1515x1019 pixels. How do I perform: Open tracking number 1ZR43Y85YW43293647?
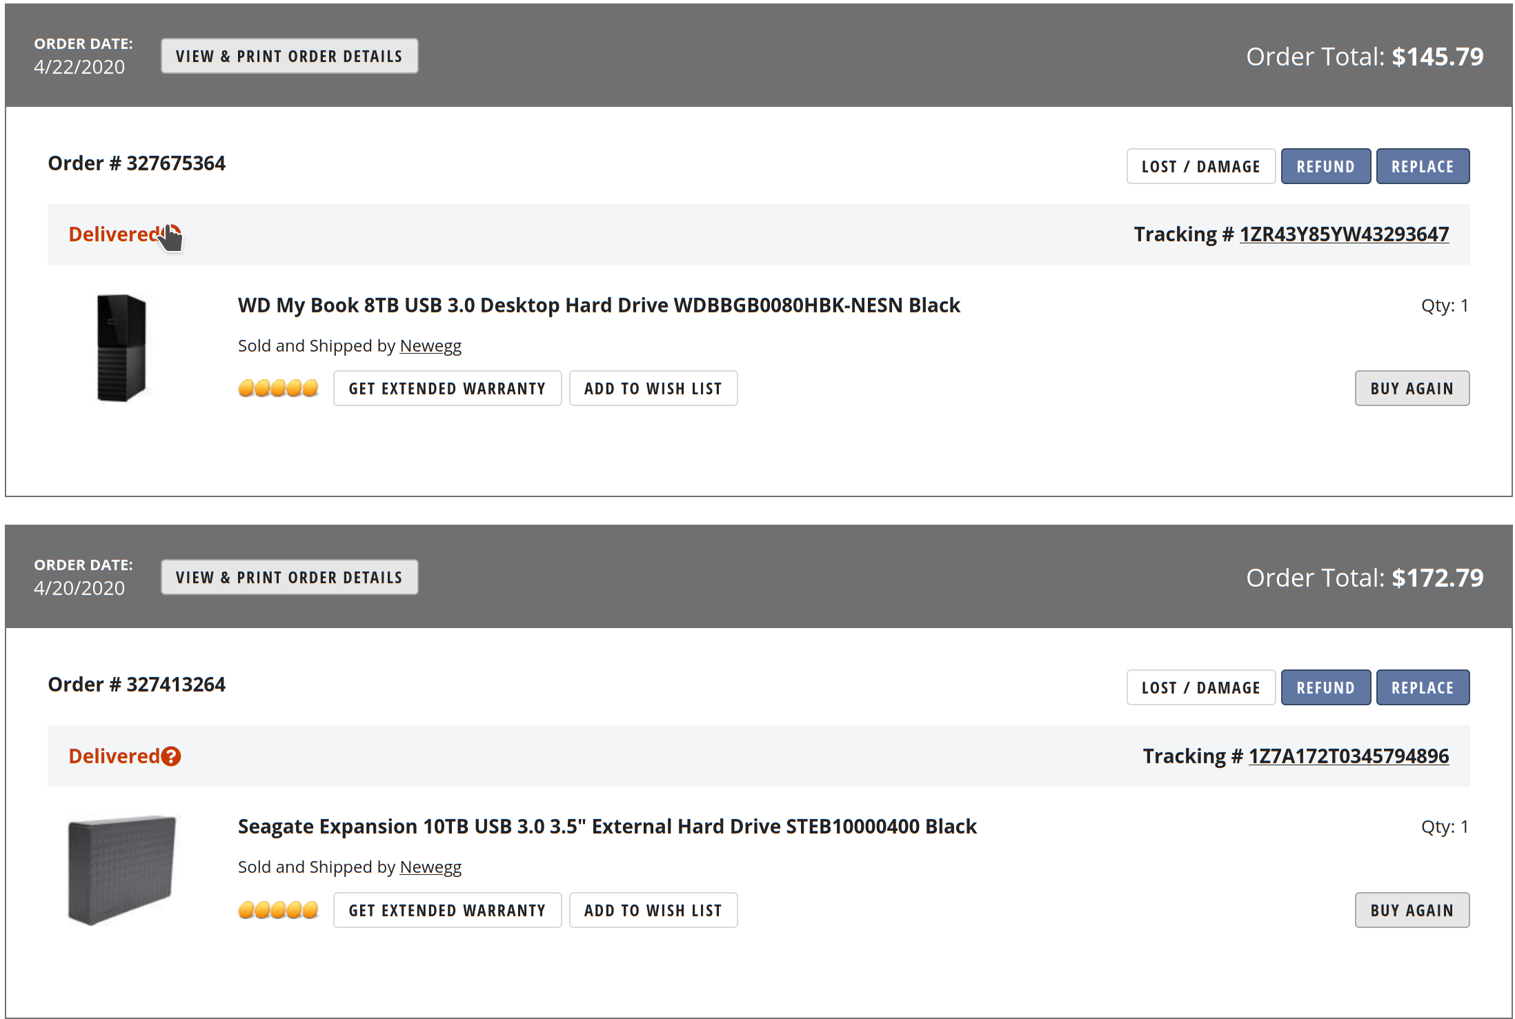point(1344,234)
